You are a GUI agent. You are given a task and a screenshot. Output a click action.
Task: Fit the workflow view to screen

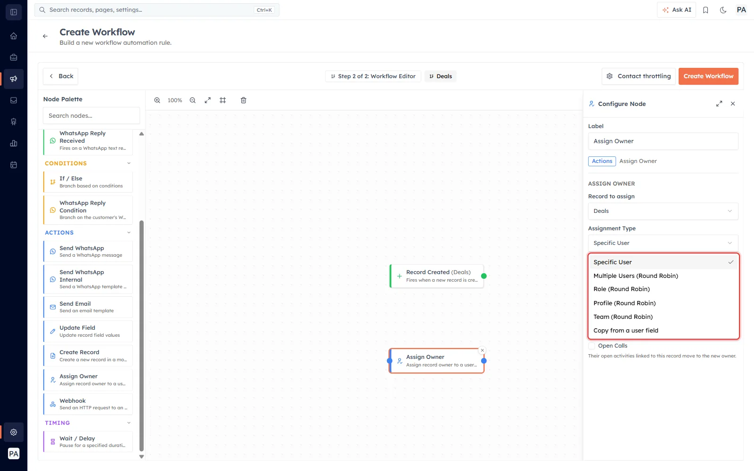(x=207, y=100)
